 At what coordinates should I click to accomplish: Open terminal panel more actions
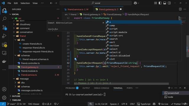click(176, 88)
